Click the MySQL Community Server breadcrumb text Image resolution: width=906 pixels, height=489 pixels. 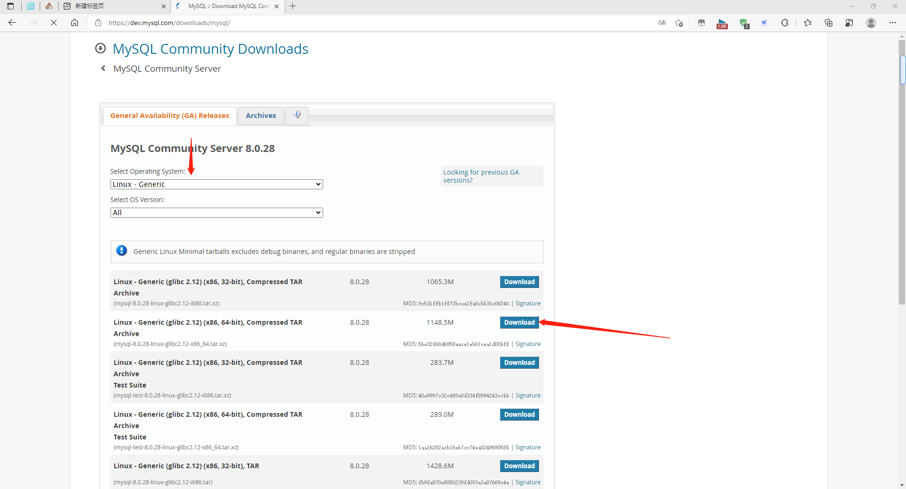pos(167,68)
